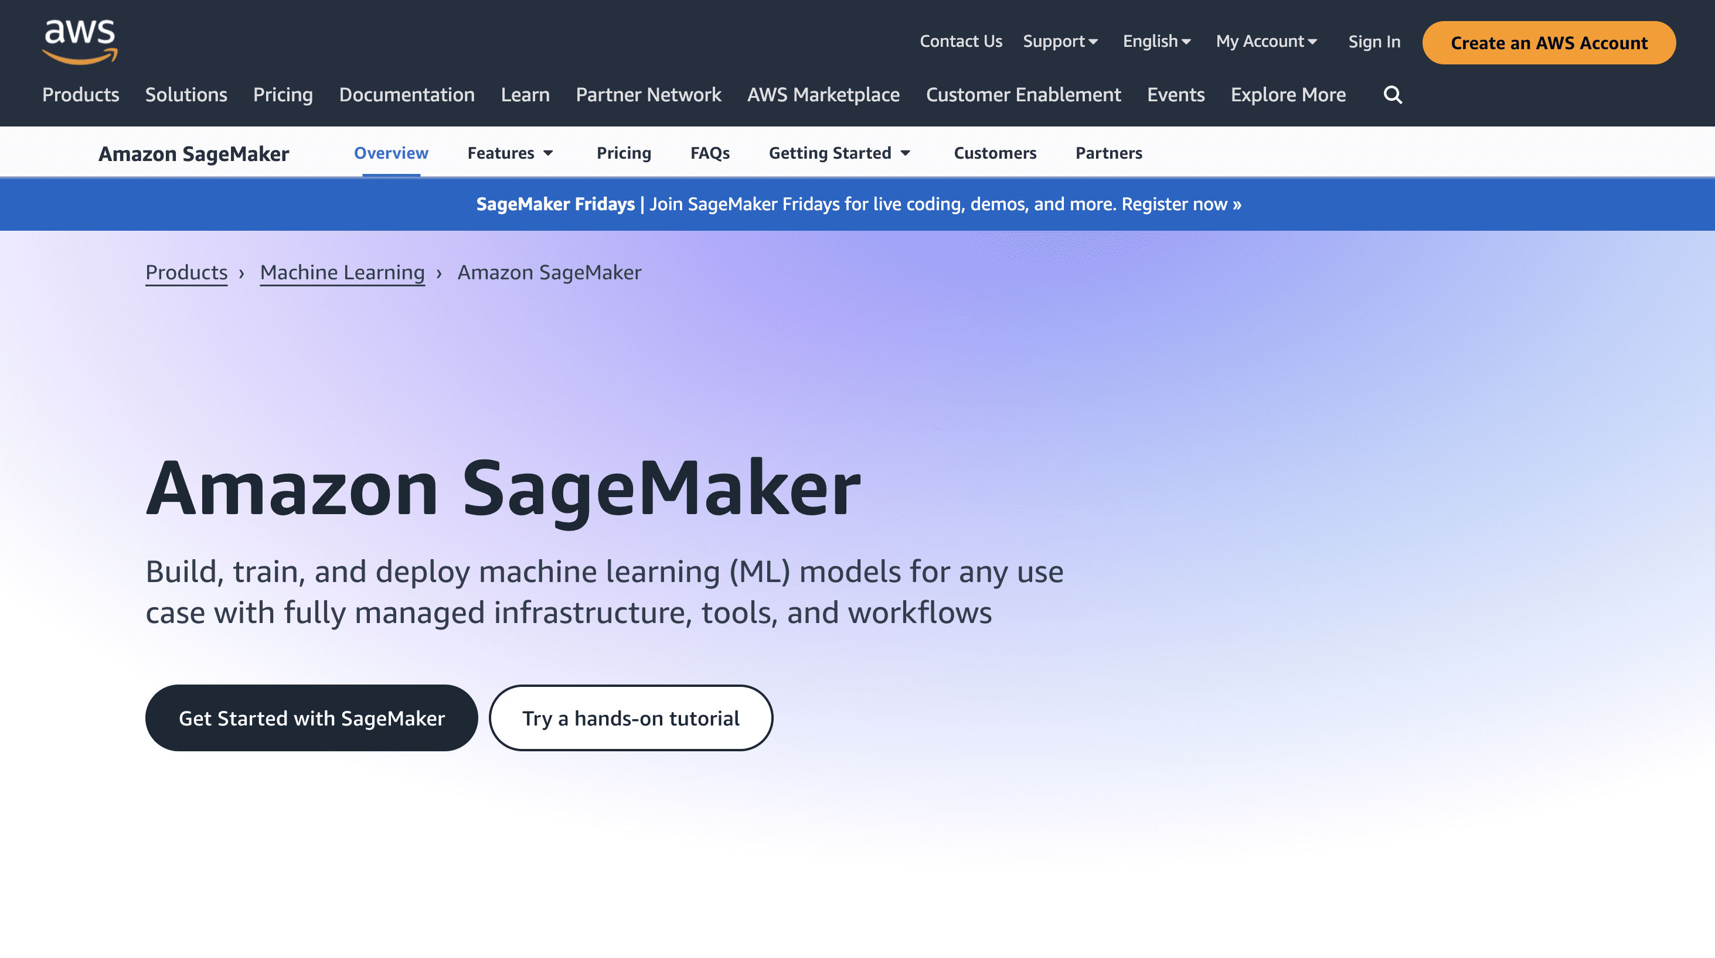Select the Partners tab
This screenshot has height=958, width=1715.
tap(1108, 153)
